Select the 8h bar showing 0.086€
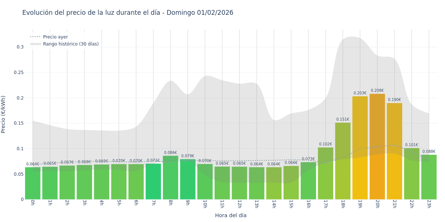Viewport: 445px width, 222px height. 171,178
